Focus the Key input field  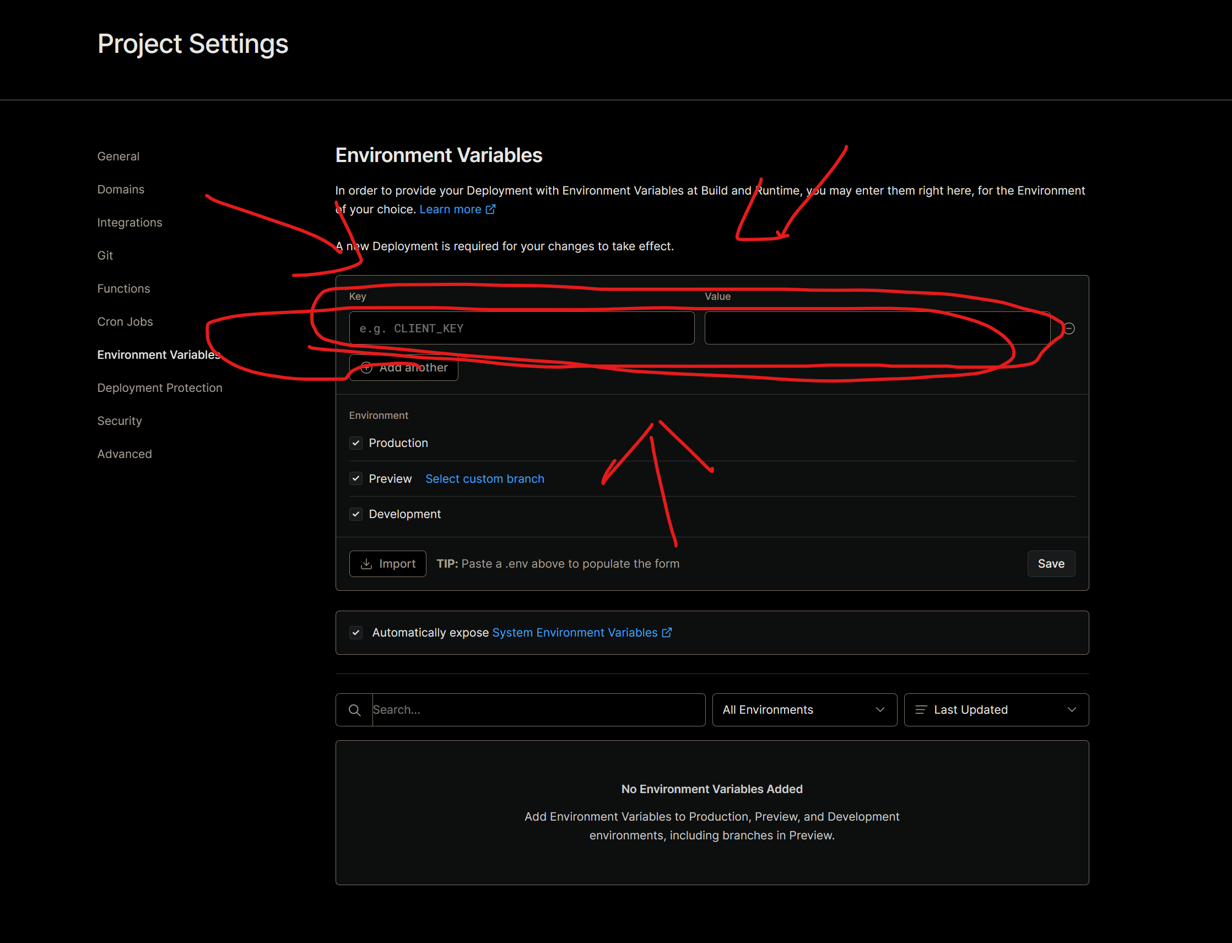coord(522,328)
